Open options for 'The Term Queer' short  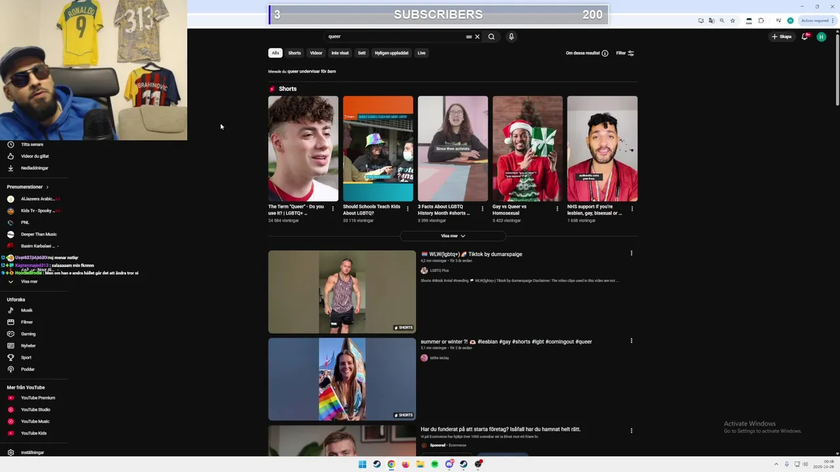tap(333, 209)
